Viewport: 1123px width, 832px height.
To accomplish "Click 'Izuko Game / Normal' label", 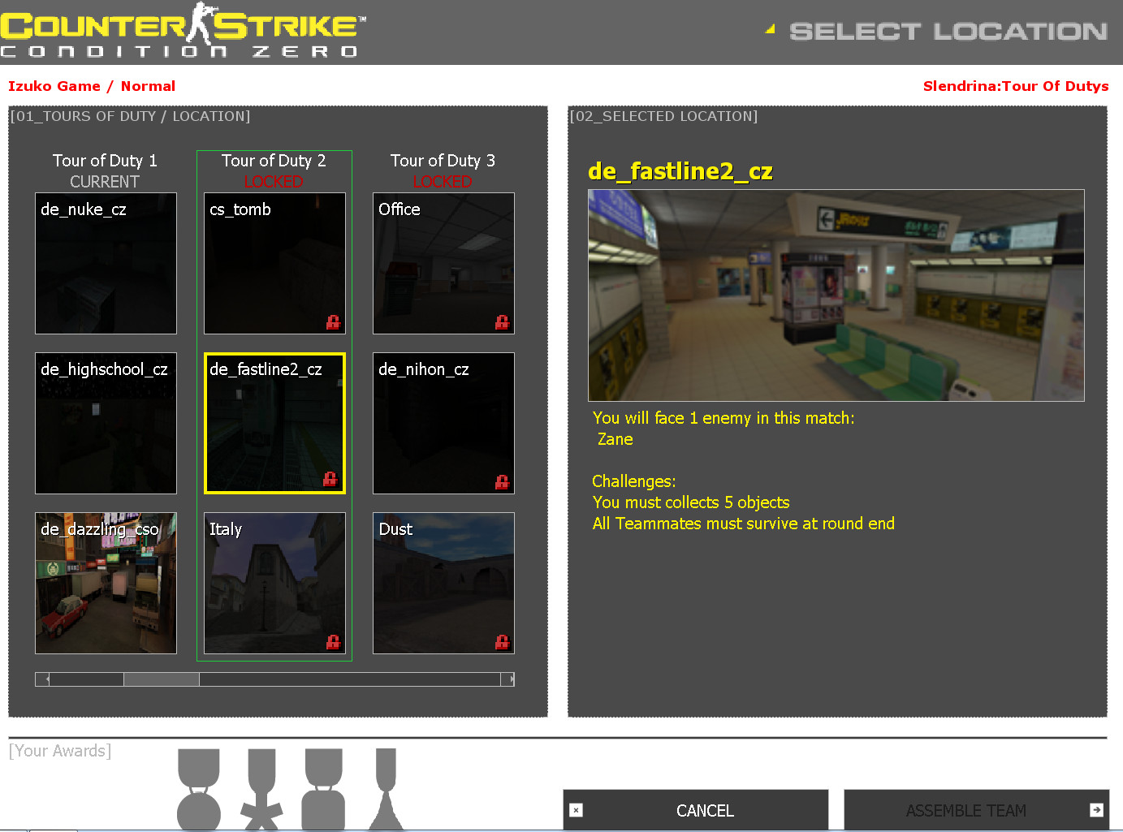I will [92, 86].
